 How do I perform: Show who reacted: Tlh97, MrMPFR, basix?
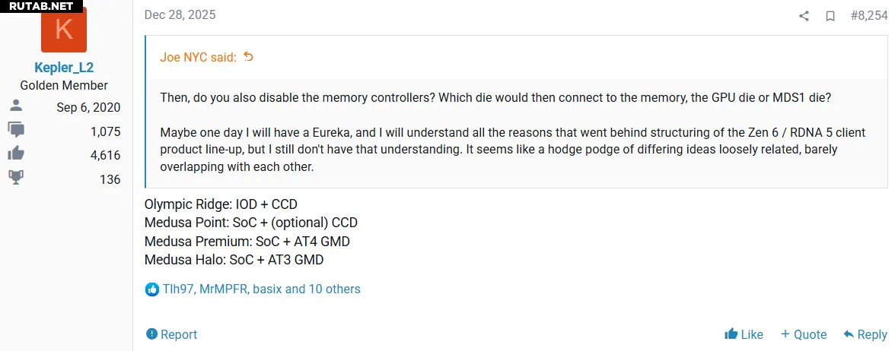pos(261,289)
